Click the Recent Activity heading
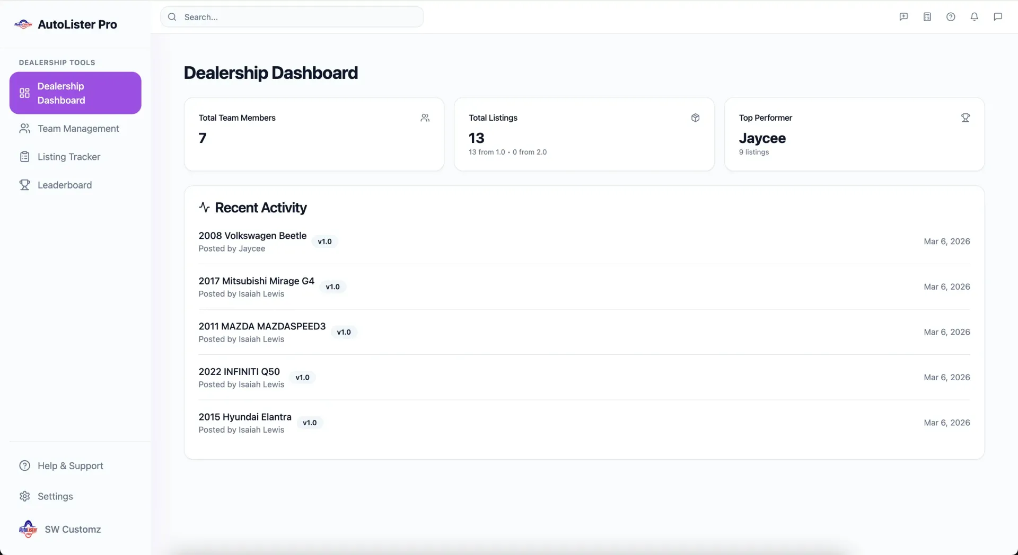Image resolution: width=1018 pixels, height=555 pixels. point(260,208)
